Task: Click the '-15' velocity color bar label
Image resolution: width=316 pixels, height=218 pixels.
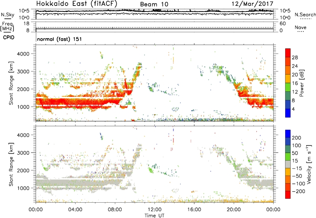Action: 297,168
